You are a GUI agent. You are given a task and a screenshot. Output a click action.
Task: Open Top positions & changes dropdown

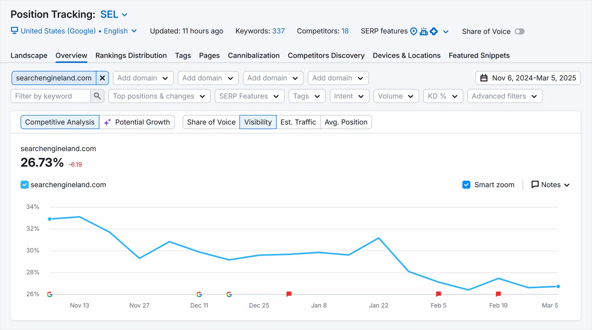tap(160, 96)
